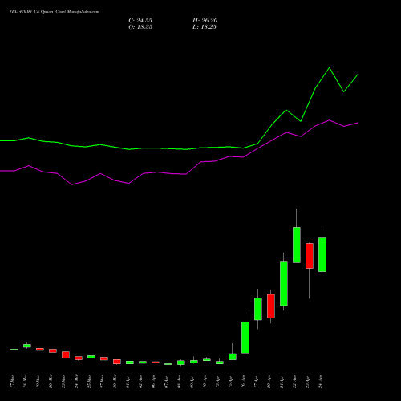Select the red candle for 23 Apr

pyautogui.click(x=310, y=256)
